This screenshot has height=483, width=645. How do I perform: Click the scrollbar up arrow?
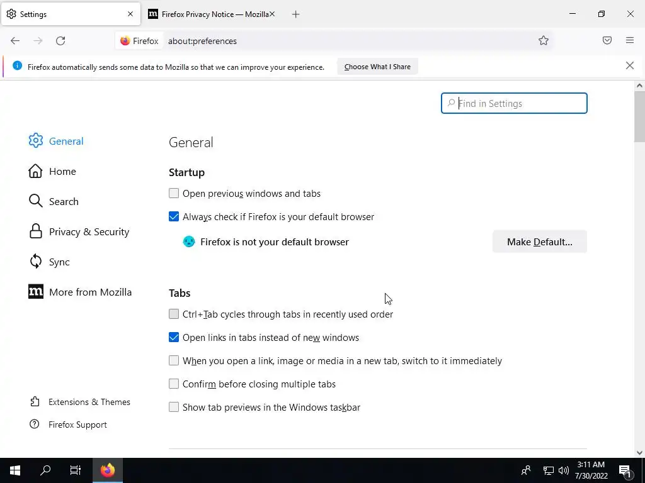[x=639, y=86]
